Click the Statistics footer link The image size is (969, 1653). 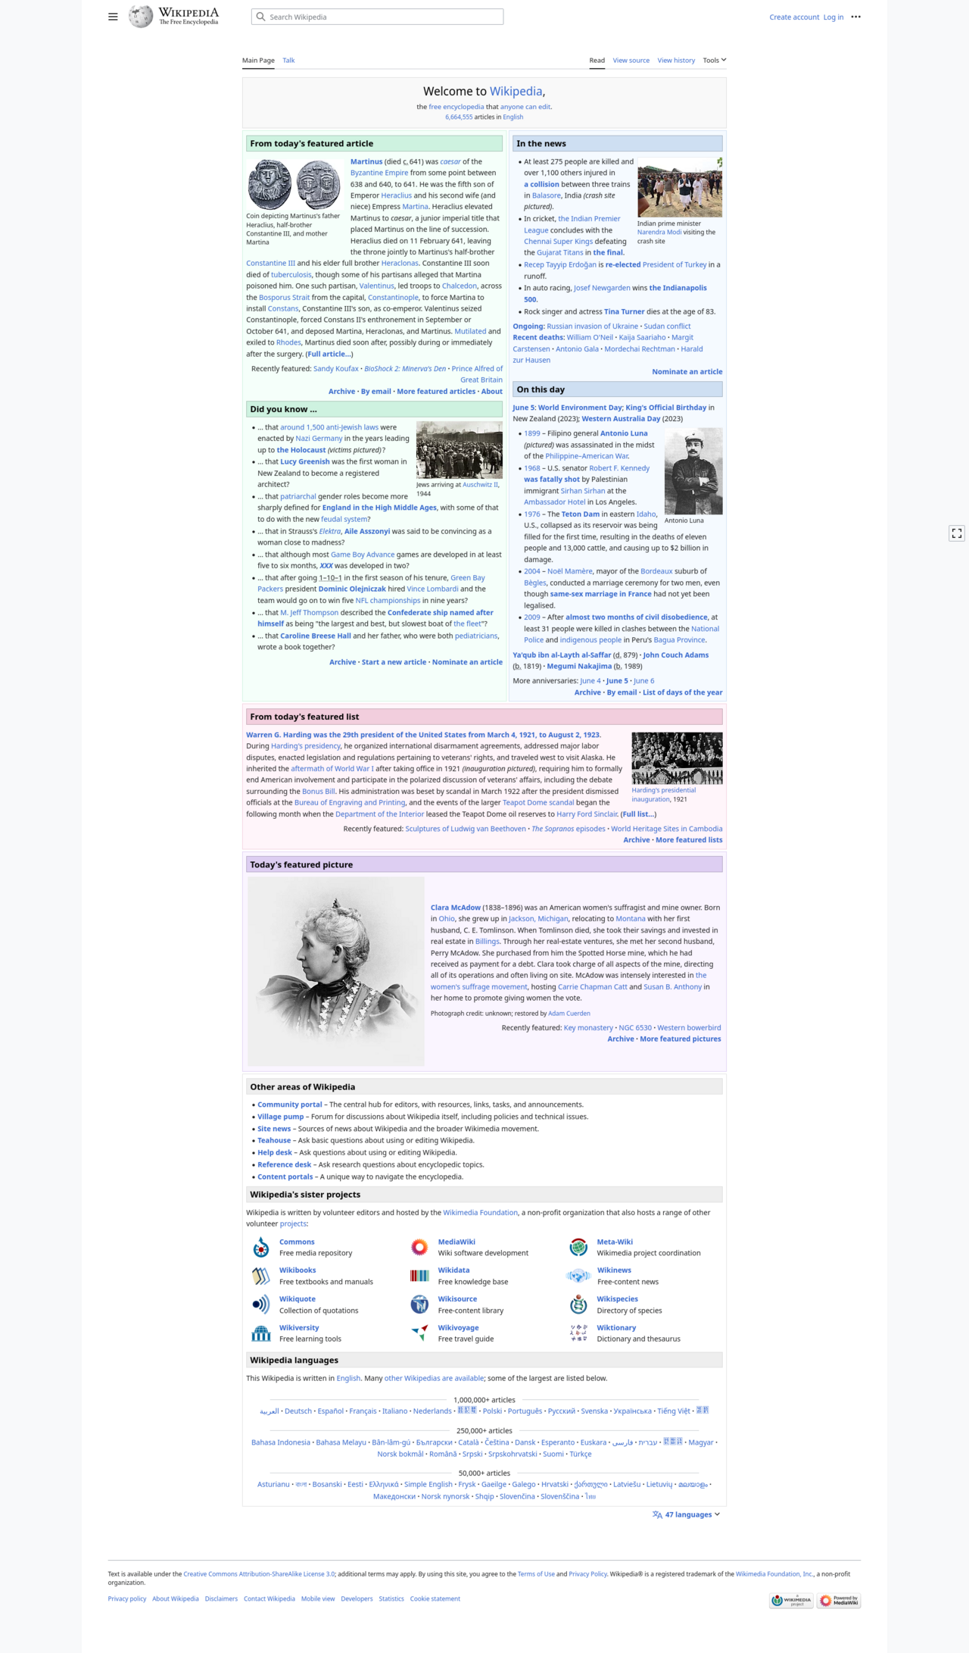391,1598
